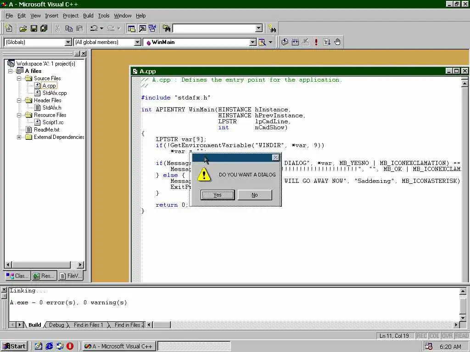470x352 pixels.
Task: Execute program with red exclamation icon
Action: 316,42
